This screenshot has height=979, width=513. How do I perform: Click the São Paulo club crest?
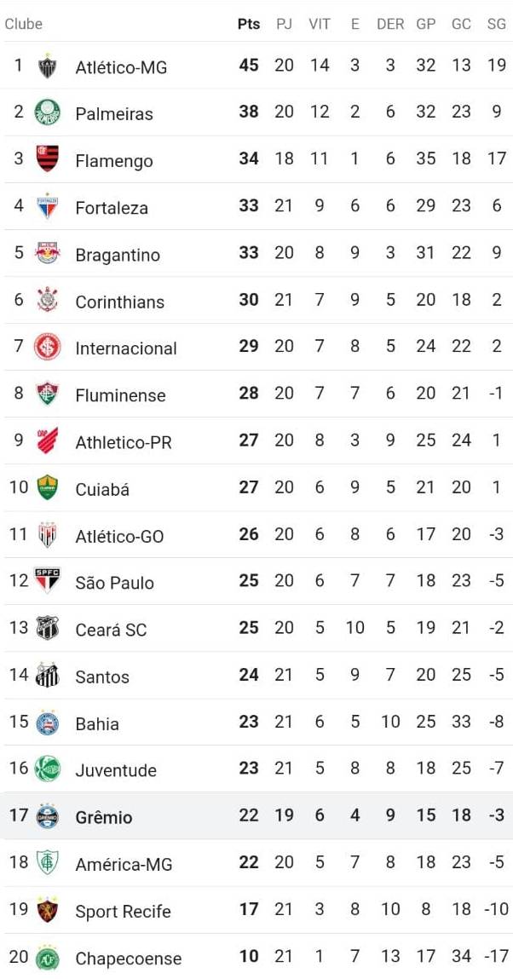tap(47, 582)
